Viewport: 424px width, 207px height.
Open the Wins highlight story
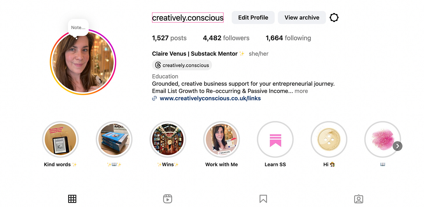pyautogui.click(x=168, y=139)
